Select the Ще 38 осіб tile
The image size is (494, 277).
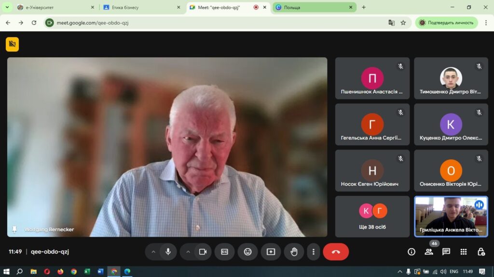[372, 216]
